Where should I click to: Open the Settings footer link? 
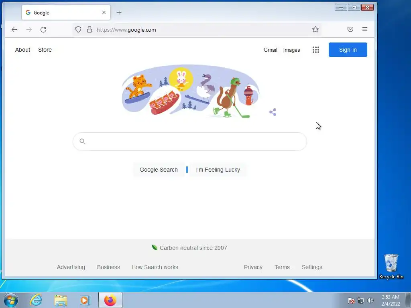coord(312,267)
